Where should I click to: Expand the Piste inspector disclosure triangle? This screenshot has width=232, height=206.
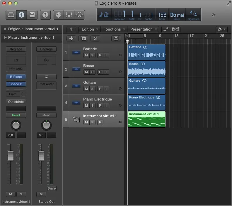tap(5, 38)
